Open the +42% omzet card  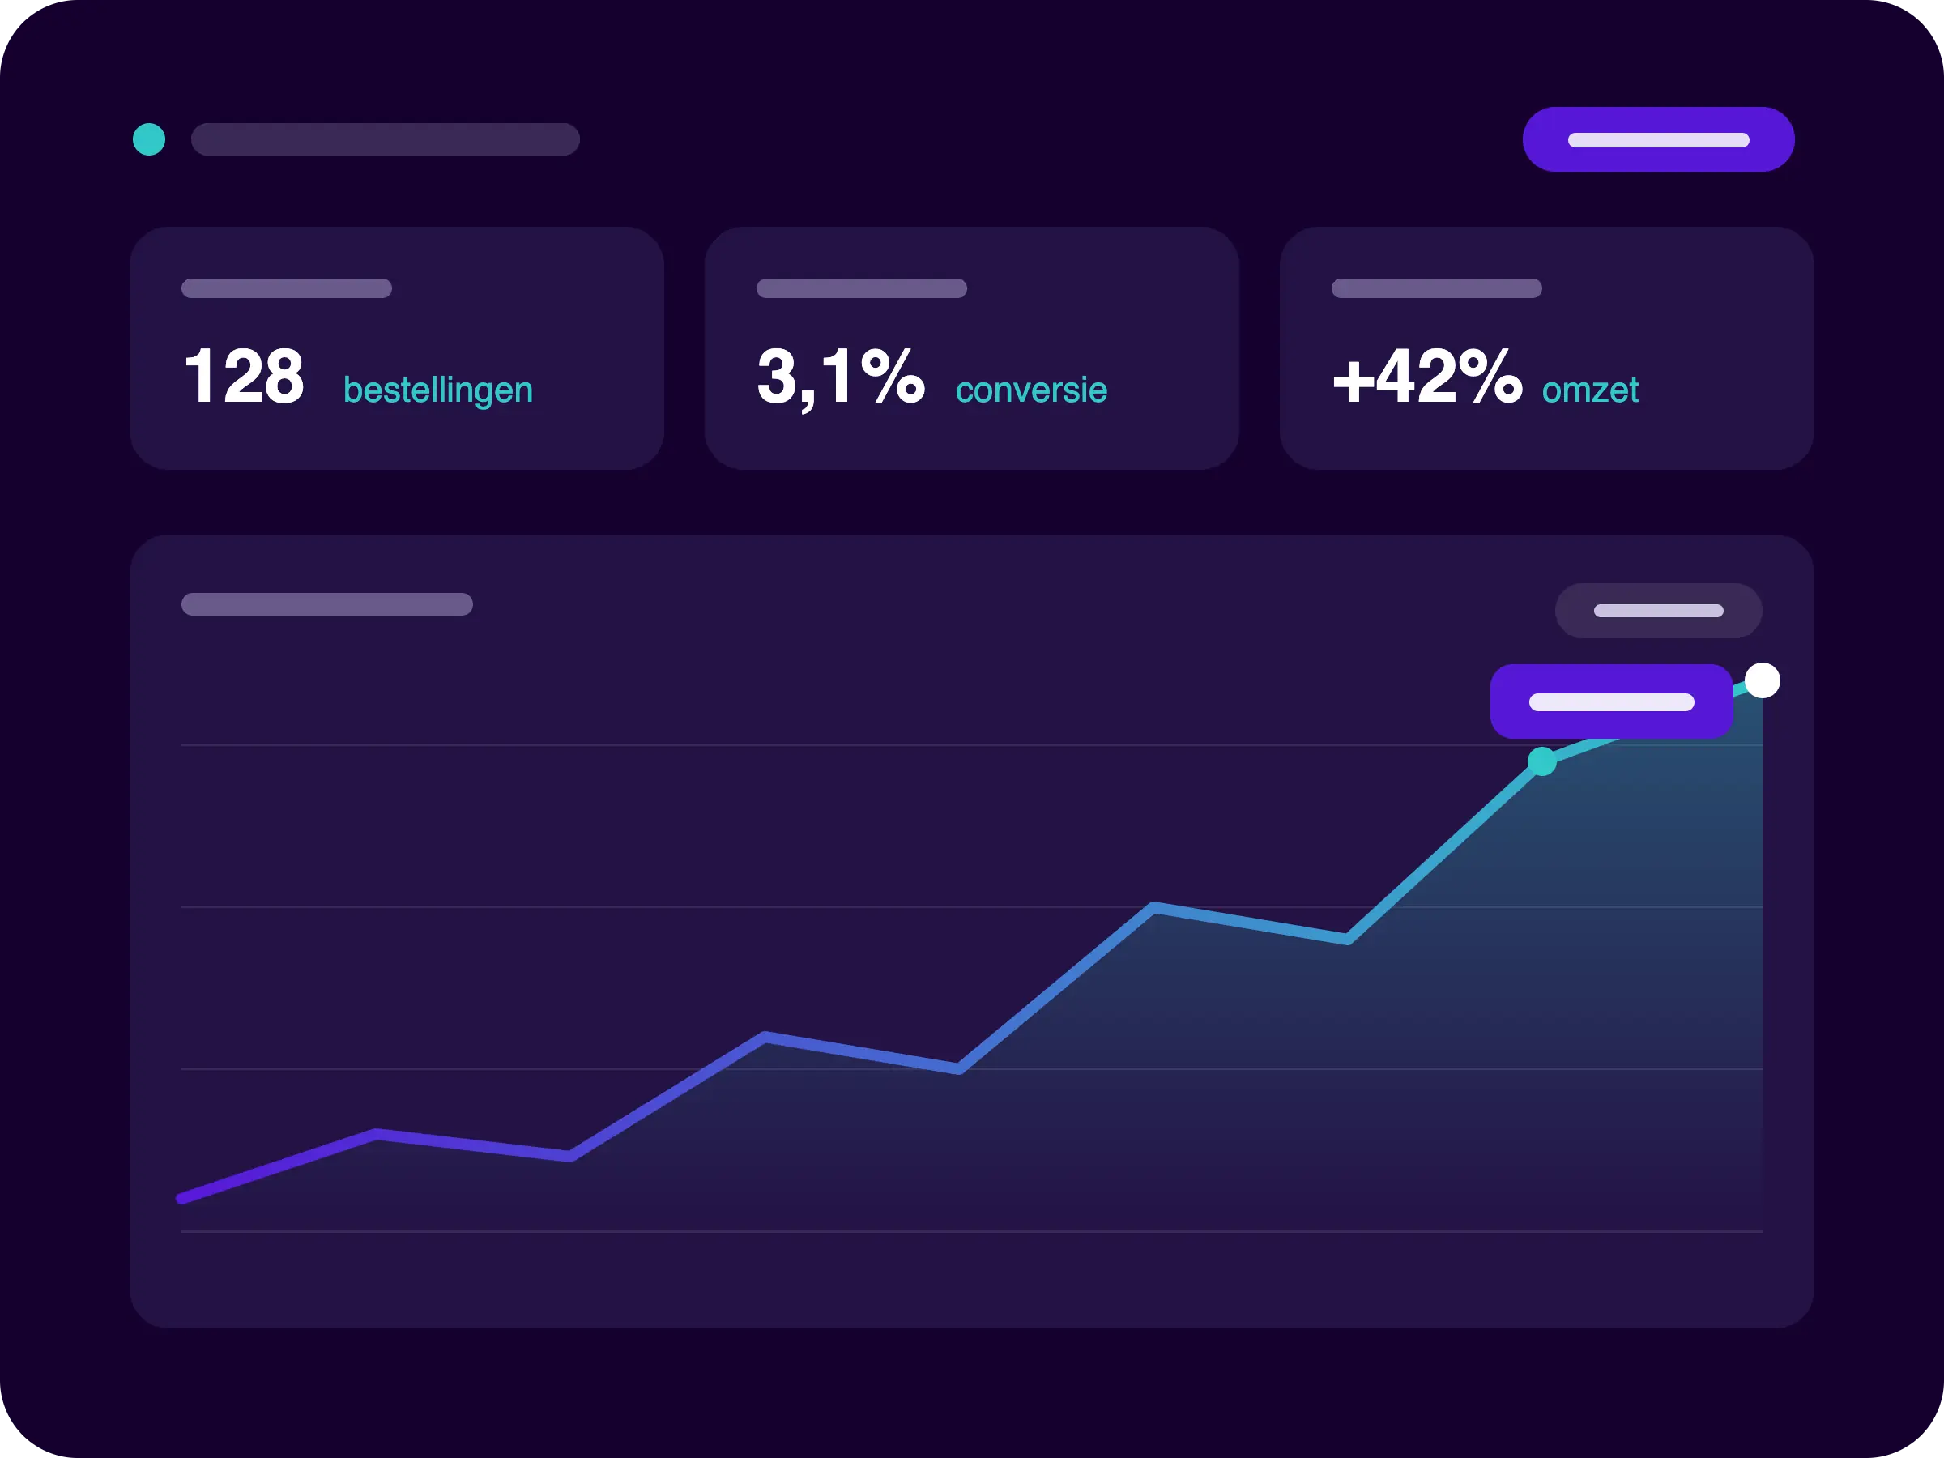coord(1545,348)
